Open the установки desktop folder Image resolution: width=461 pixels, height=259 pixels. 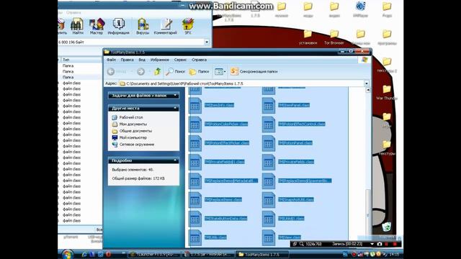(308, 37)
